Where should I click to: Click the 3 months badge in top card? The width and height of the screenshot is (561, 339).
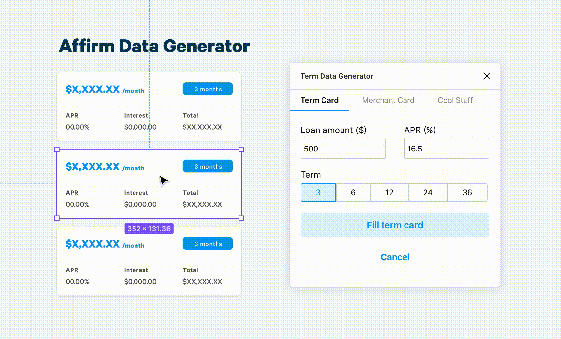tap(208, 89)
